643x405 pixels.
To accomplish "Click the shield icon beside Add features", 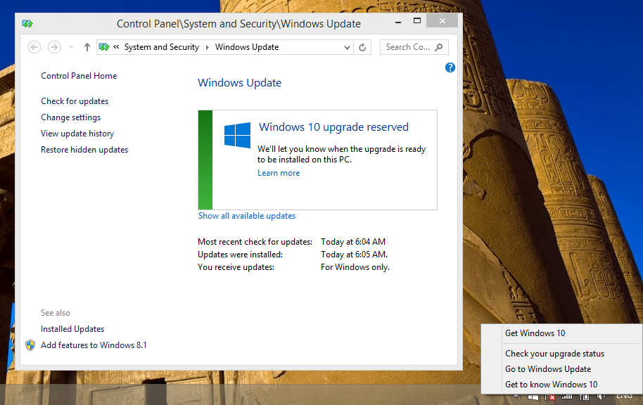I will pos(30,345).
